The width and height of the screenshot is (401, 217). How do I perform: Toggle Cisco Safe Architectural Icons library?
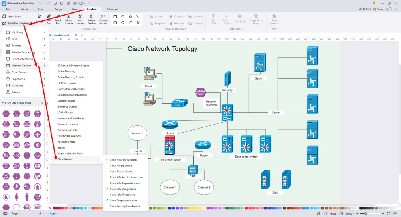pyautogui.click(x=125, y=177)
